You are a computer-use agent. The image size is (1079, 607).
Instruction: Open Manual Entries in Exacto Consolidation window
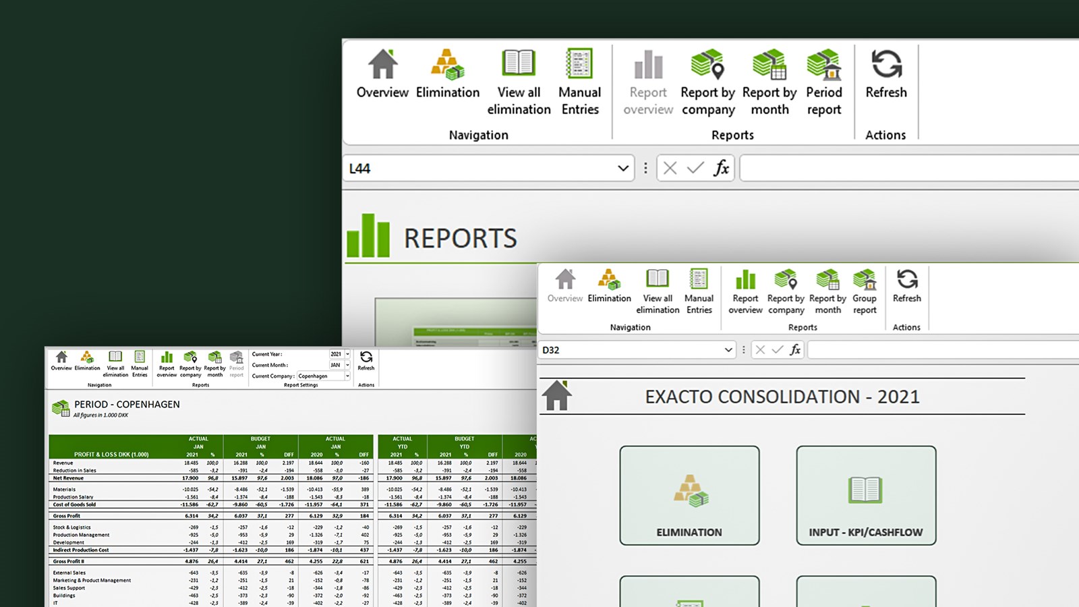click(699, 291)
